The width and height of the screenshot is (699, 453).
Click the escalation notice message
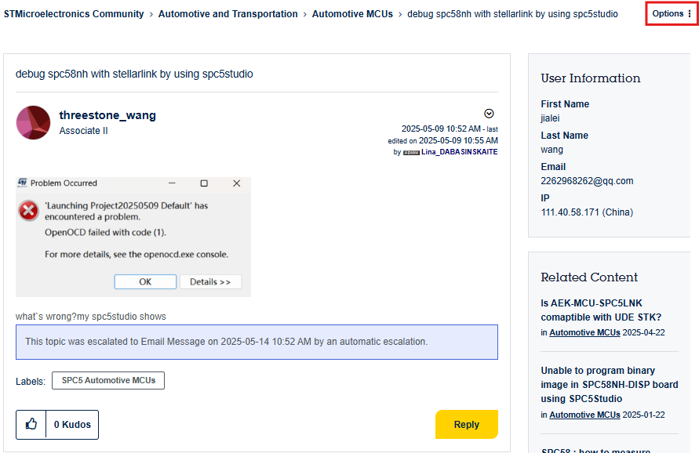(x=257, y=342)
